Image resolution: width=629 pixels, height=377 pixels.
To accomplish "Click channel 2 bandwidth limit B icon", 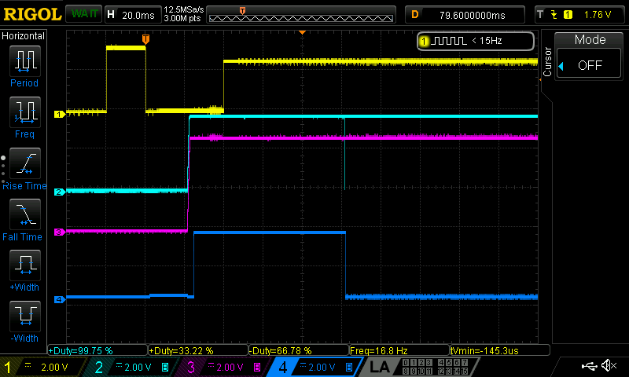I will tap(165, 367).
